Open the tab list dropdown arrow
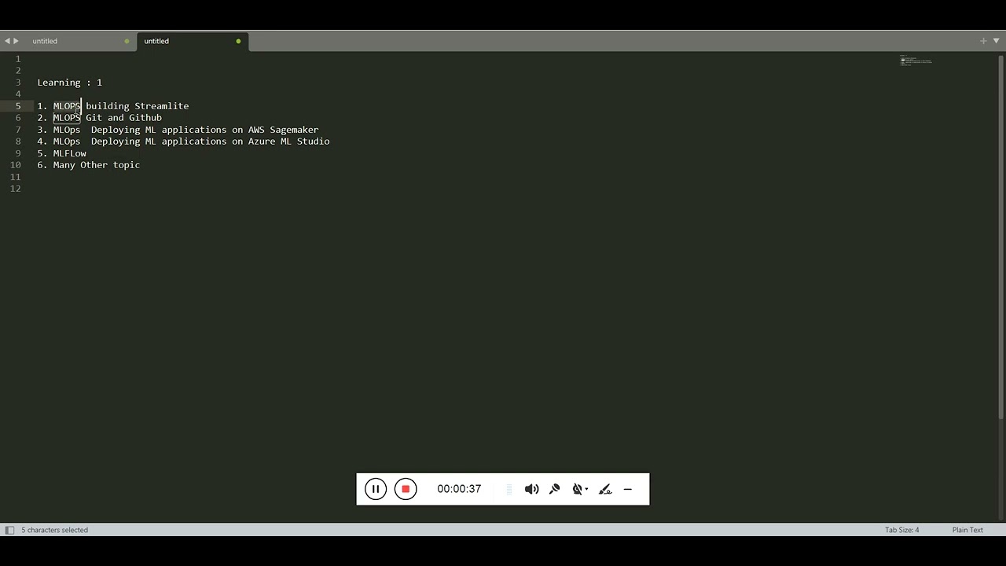The height and width of the screenshot is (566, 1006). pyautogui.click(x=996, y=41)
